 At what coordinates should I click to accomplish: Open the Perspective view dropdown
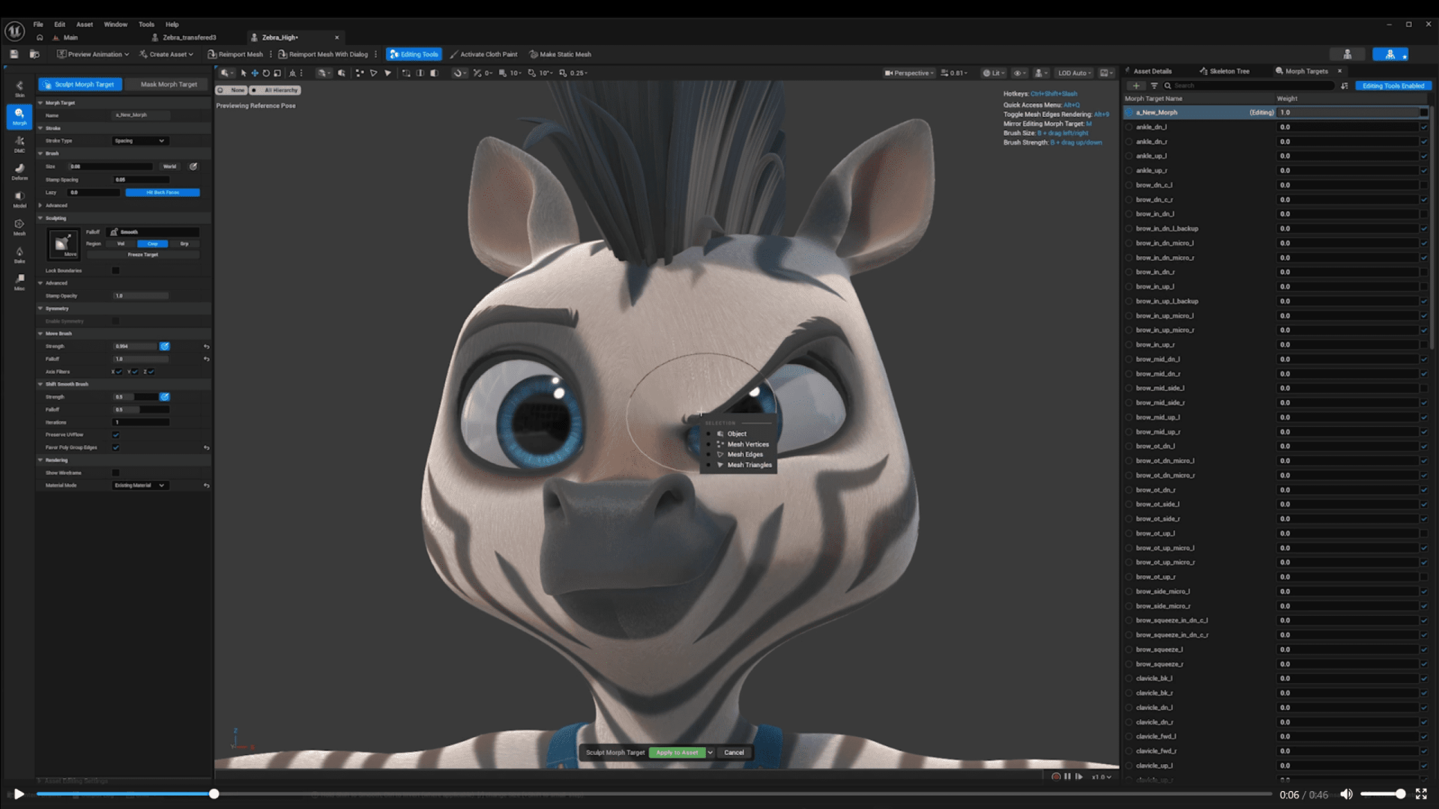point(910,73)
